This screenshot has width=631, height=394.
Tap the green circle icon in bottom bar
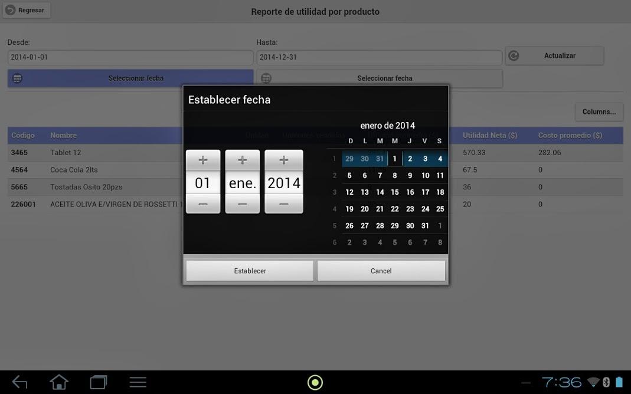(315, 382)
